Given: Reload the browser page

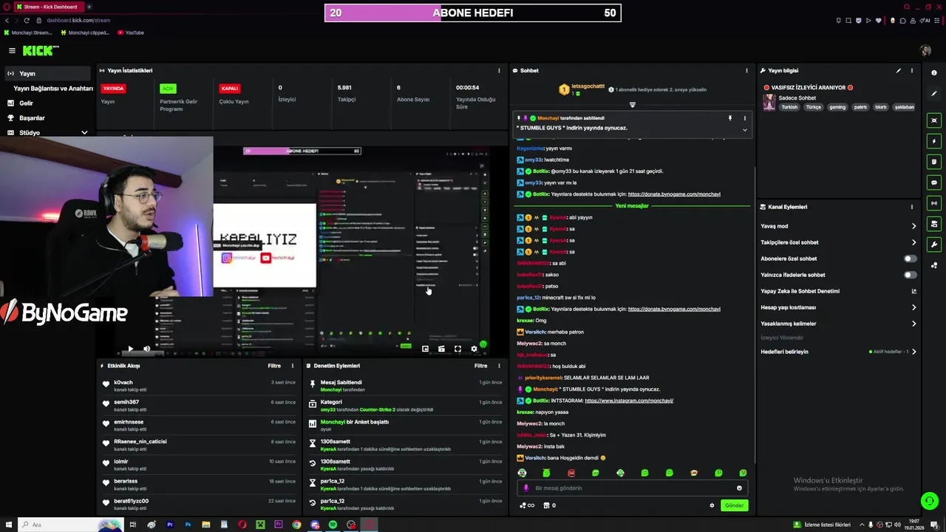Looking at the screenshot, I should tap(27, 20).
